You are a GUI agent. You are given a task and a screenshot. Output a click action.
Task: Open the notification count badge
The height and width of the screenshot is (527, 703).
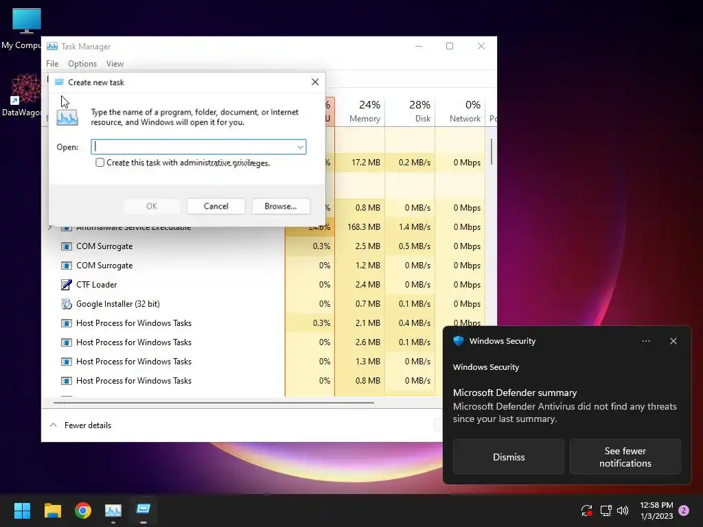coord(684,511)
